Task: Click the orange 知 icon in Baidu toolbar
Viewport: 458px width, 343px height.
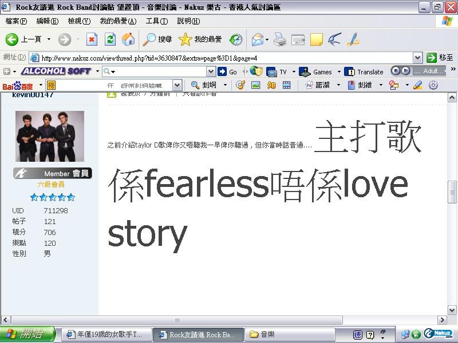Action: pyautogui.click(x=271, y=85)
